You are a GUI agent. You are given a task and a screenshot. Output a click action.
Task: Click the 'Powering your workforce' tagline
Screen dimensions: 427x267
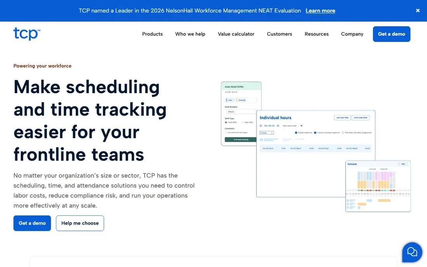tap(42, 66)
